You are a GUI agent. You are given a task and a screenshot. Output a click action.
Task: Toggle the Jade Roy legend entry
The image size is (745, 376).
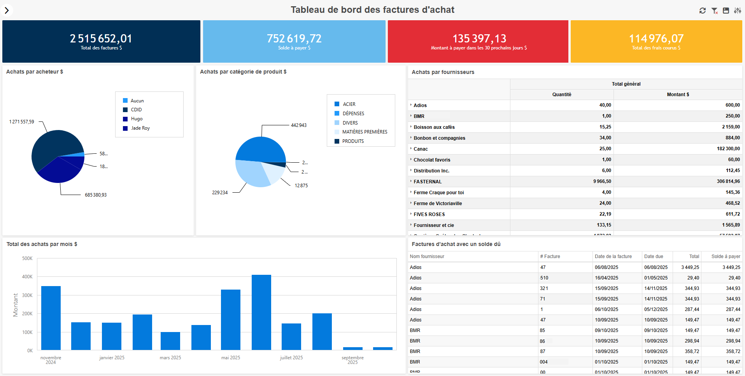(x=140, y=128)
